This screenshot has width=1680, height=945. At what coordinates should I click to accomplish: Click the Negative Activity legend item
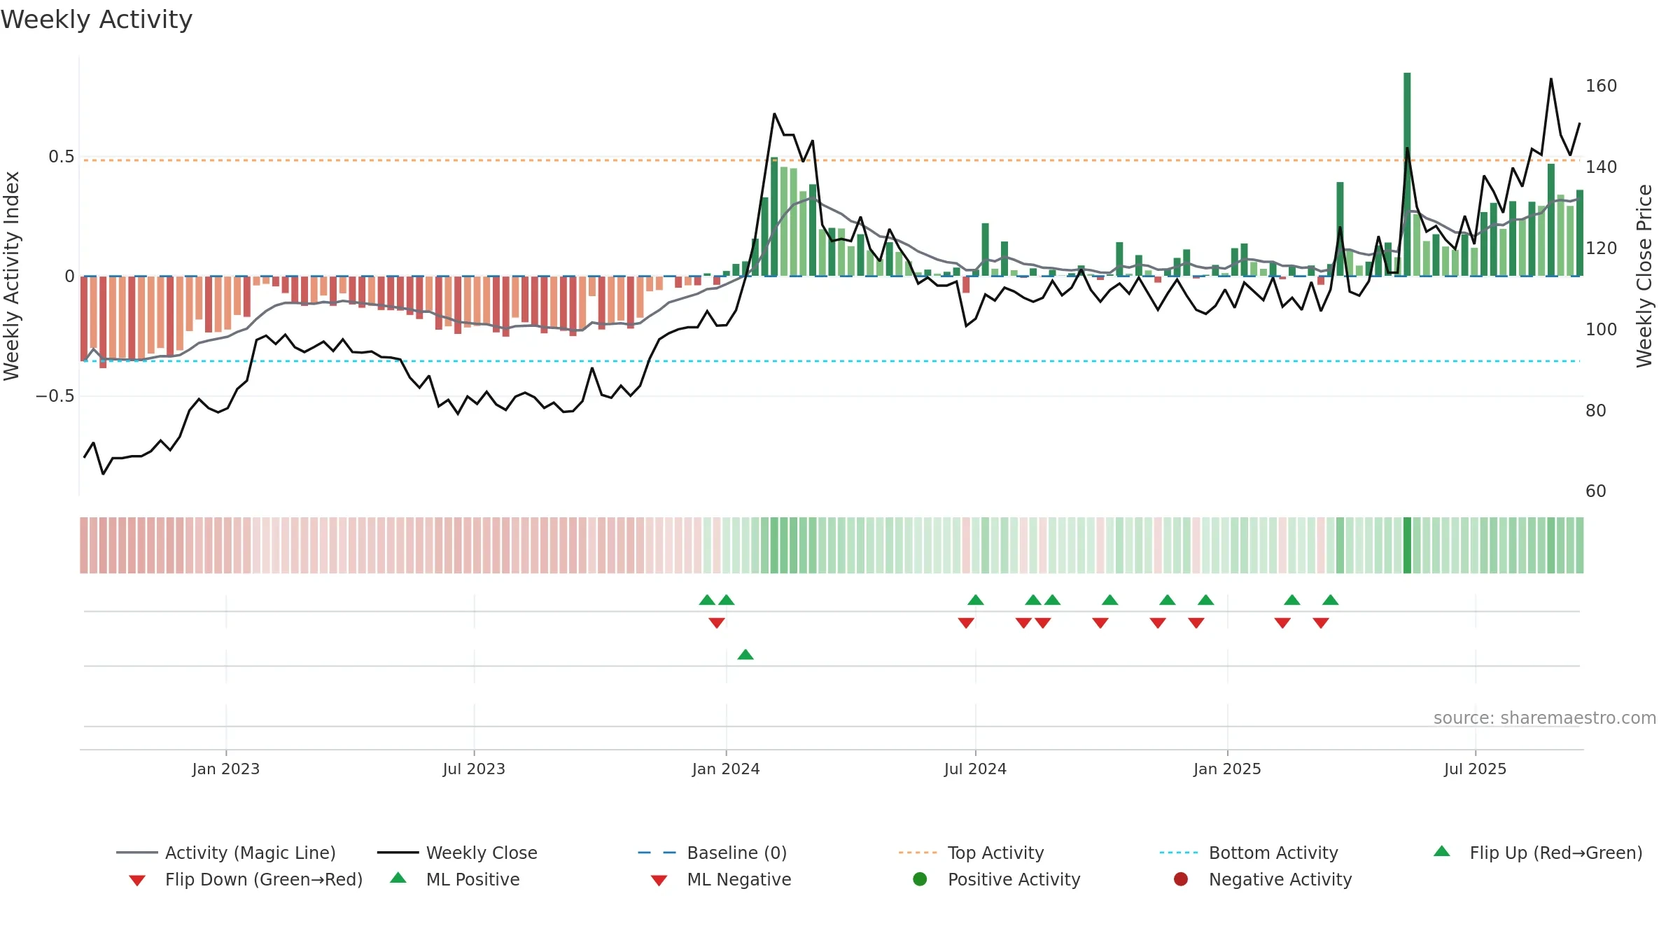point(1263,879)
